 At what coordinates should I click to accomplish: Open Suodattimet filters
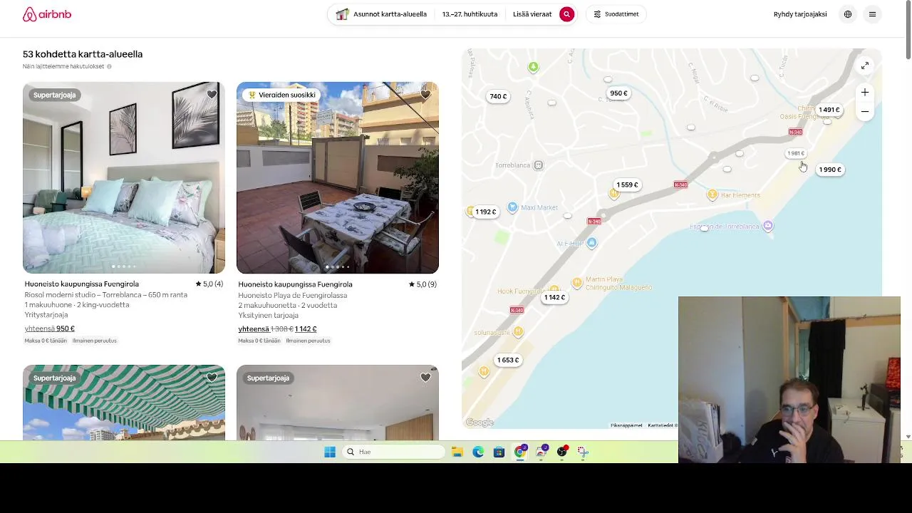tap(616, 14)
